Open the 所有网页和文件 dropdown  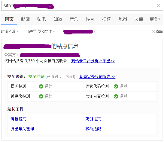(41, 31)
